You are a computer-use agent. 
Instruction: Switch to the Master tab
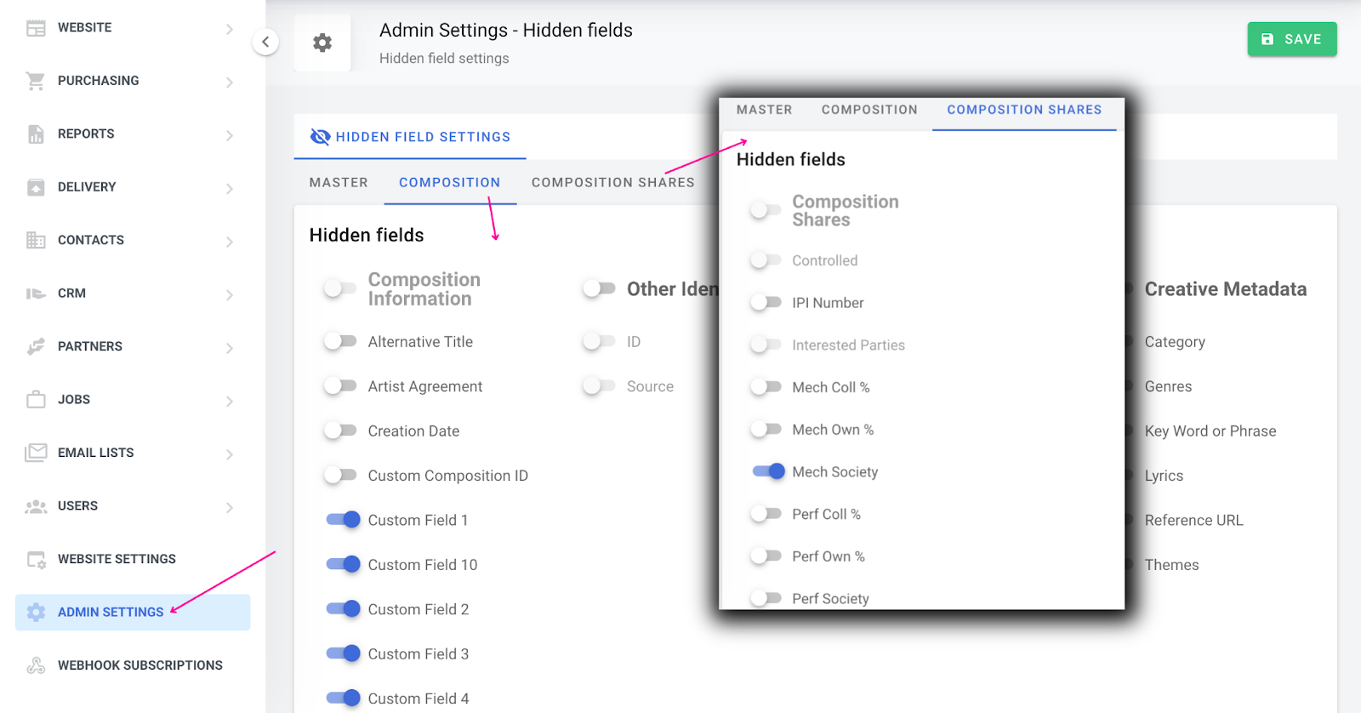click(339, 182)
